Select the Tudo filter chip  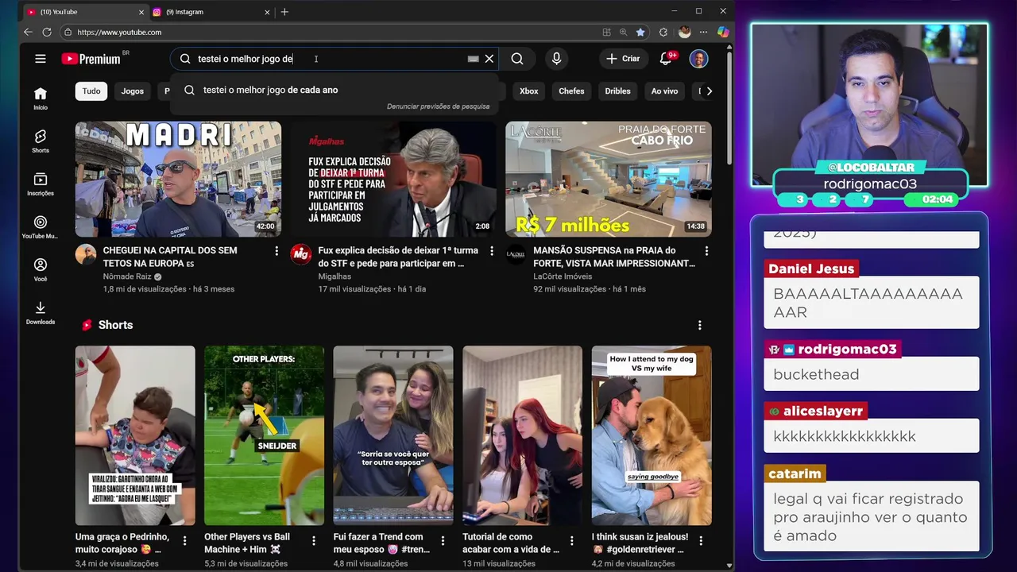coord(91,91)
